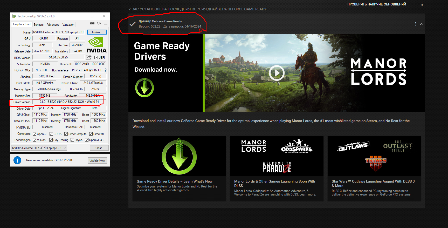Toggle the Ray Tracing checkbox
Screen dimensions: 448x228
51,140
